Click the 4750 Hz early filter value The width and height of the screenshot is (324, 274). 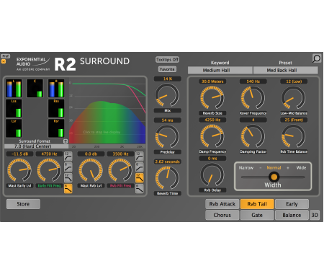(x=49, y=154)
